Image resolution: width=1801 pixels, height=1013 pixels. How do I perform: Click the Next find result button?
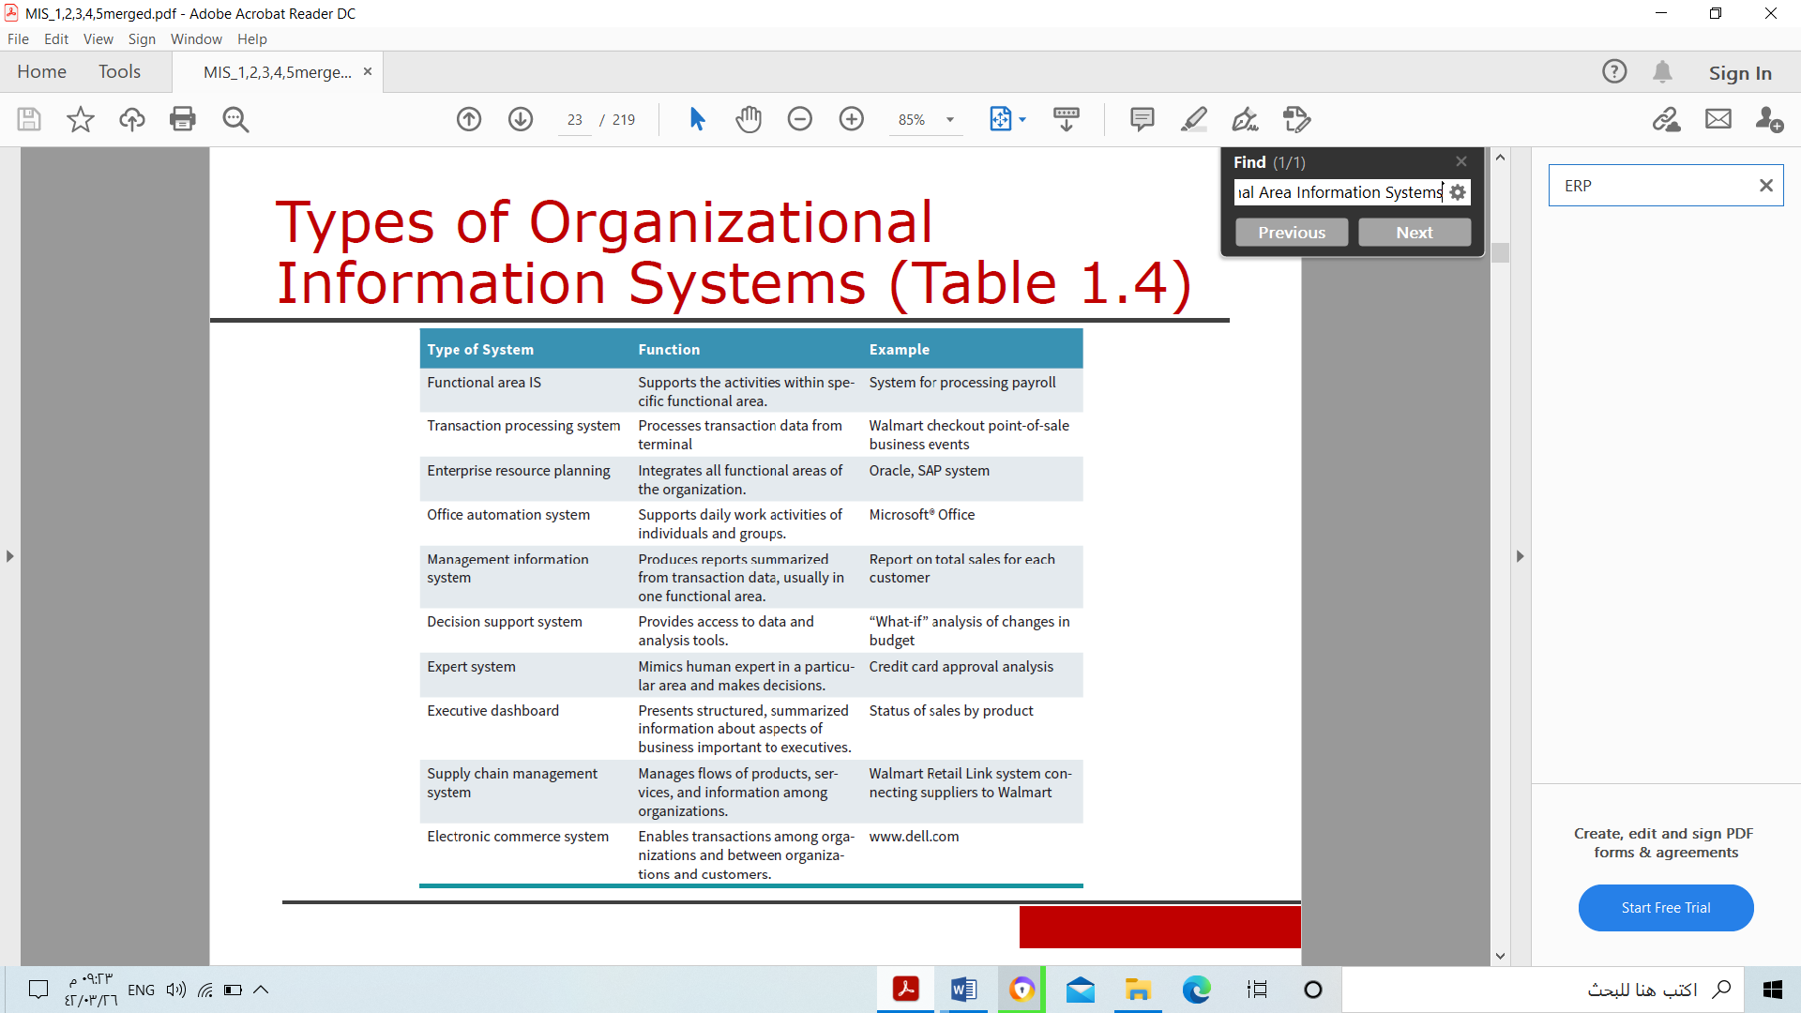(1415, 233)
